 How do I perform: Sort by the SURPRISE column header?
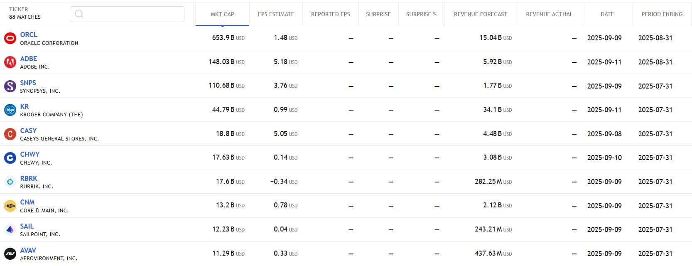378,14
